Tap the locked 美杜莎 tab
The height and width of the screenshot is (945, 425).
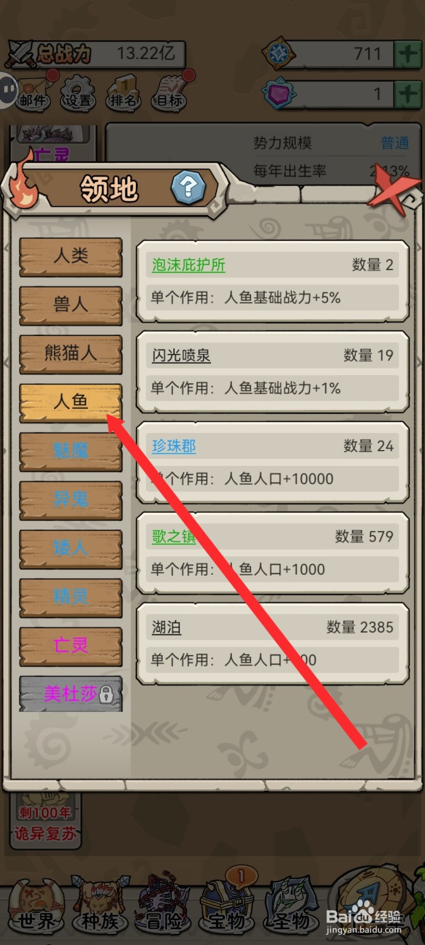click(71, 693)
